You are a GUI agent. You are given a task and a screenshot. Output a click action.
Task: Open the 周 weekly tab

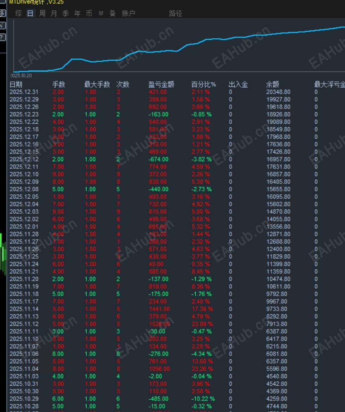(x=42, y=13)
